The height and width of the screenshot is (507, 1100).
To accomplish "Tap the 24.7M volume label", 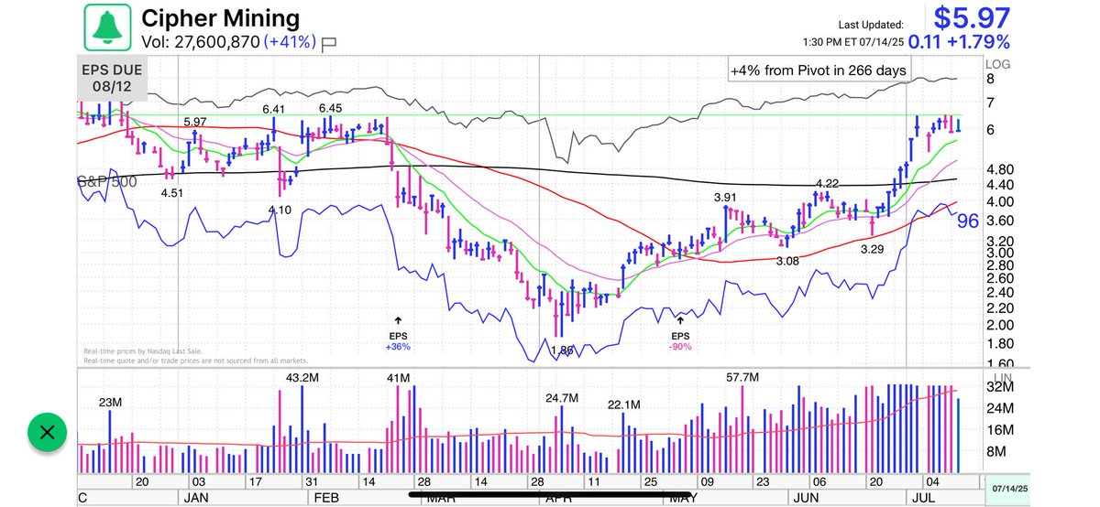I will click(561, 398).
